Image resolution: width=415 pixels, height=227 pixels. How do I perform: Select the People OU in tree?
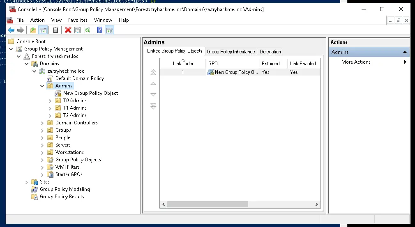[63, 138]
